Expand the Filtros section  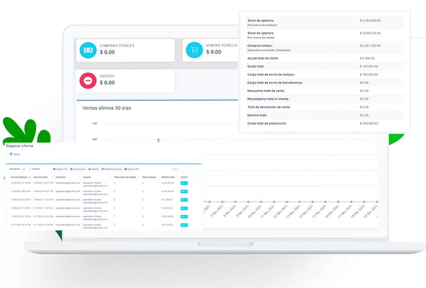pos(16,154)
